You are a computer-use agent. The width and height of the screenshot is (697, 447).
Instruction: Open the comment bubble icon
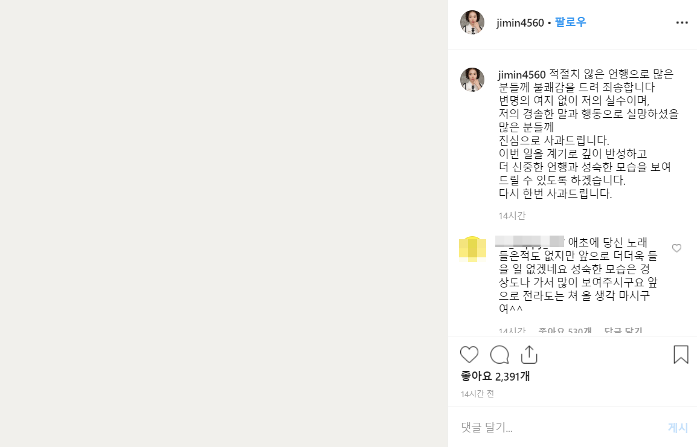click(x=499, y=355)
